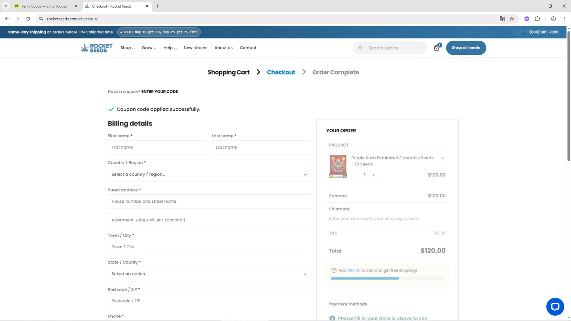Screen dimensions: 571x321
Task: Click the Billing details heading
Action: pyautogui.click(x=130, y=124)
